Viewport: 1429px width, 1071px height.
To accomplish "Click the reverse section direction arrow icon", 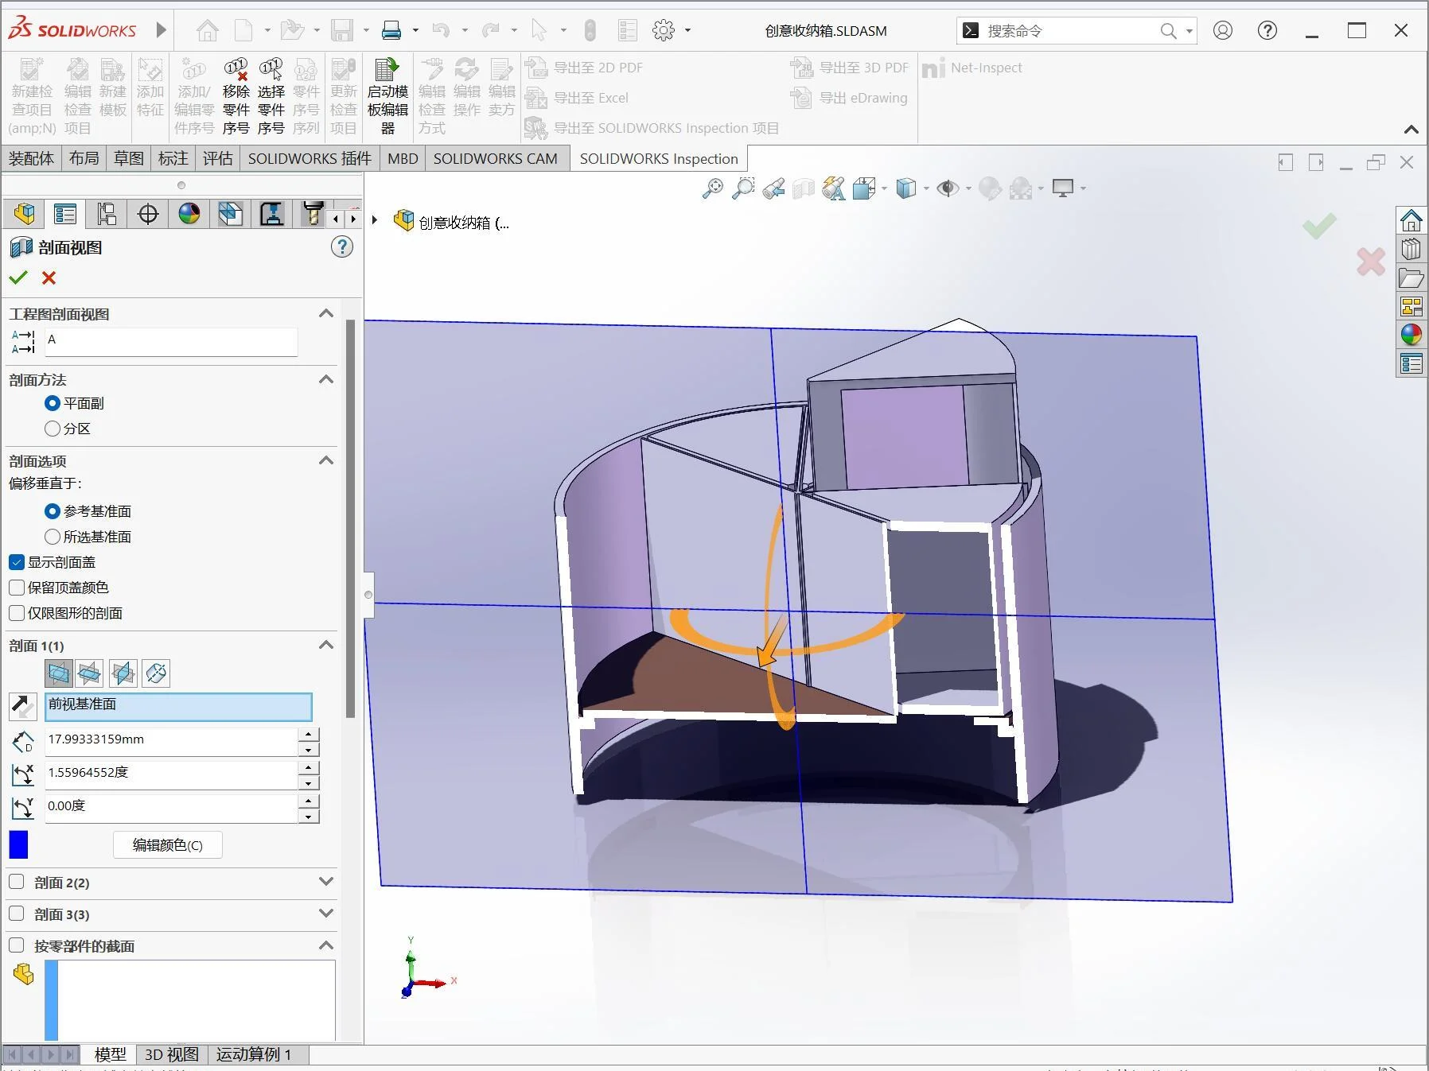I will [x=22, y=707].
